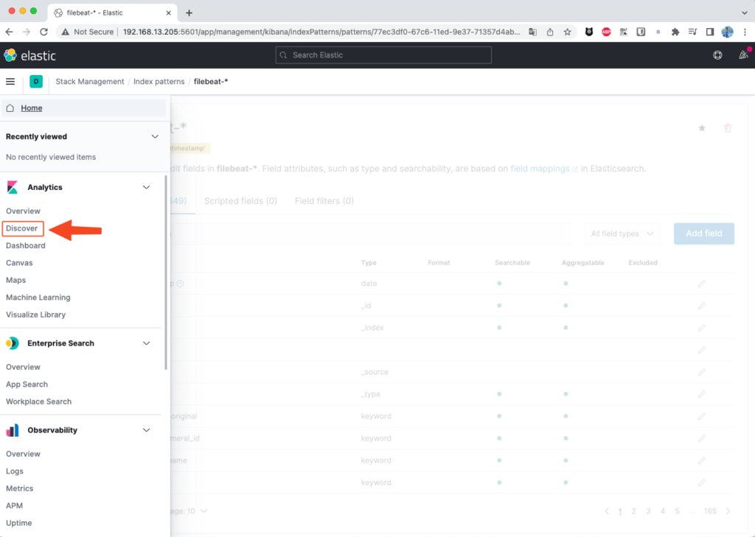
Task: Click the browser back arrow
Action: [9, 32]
